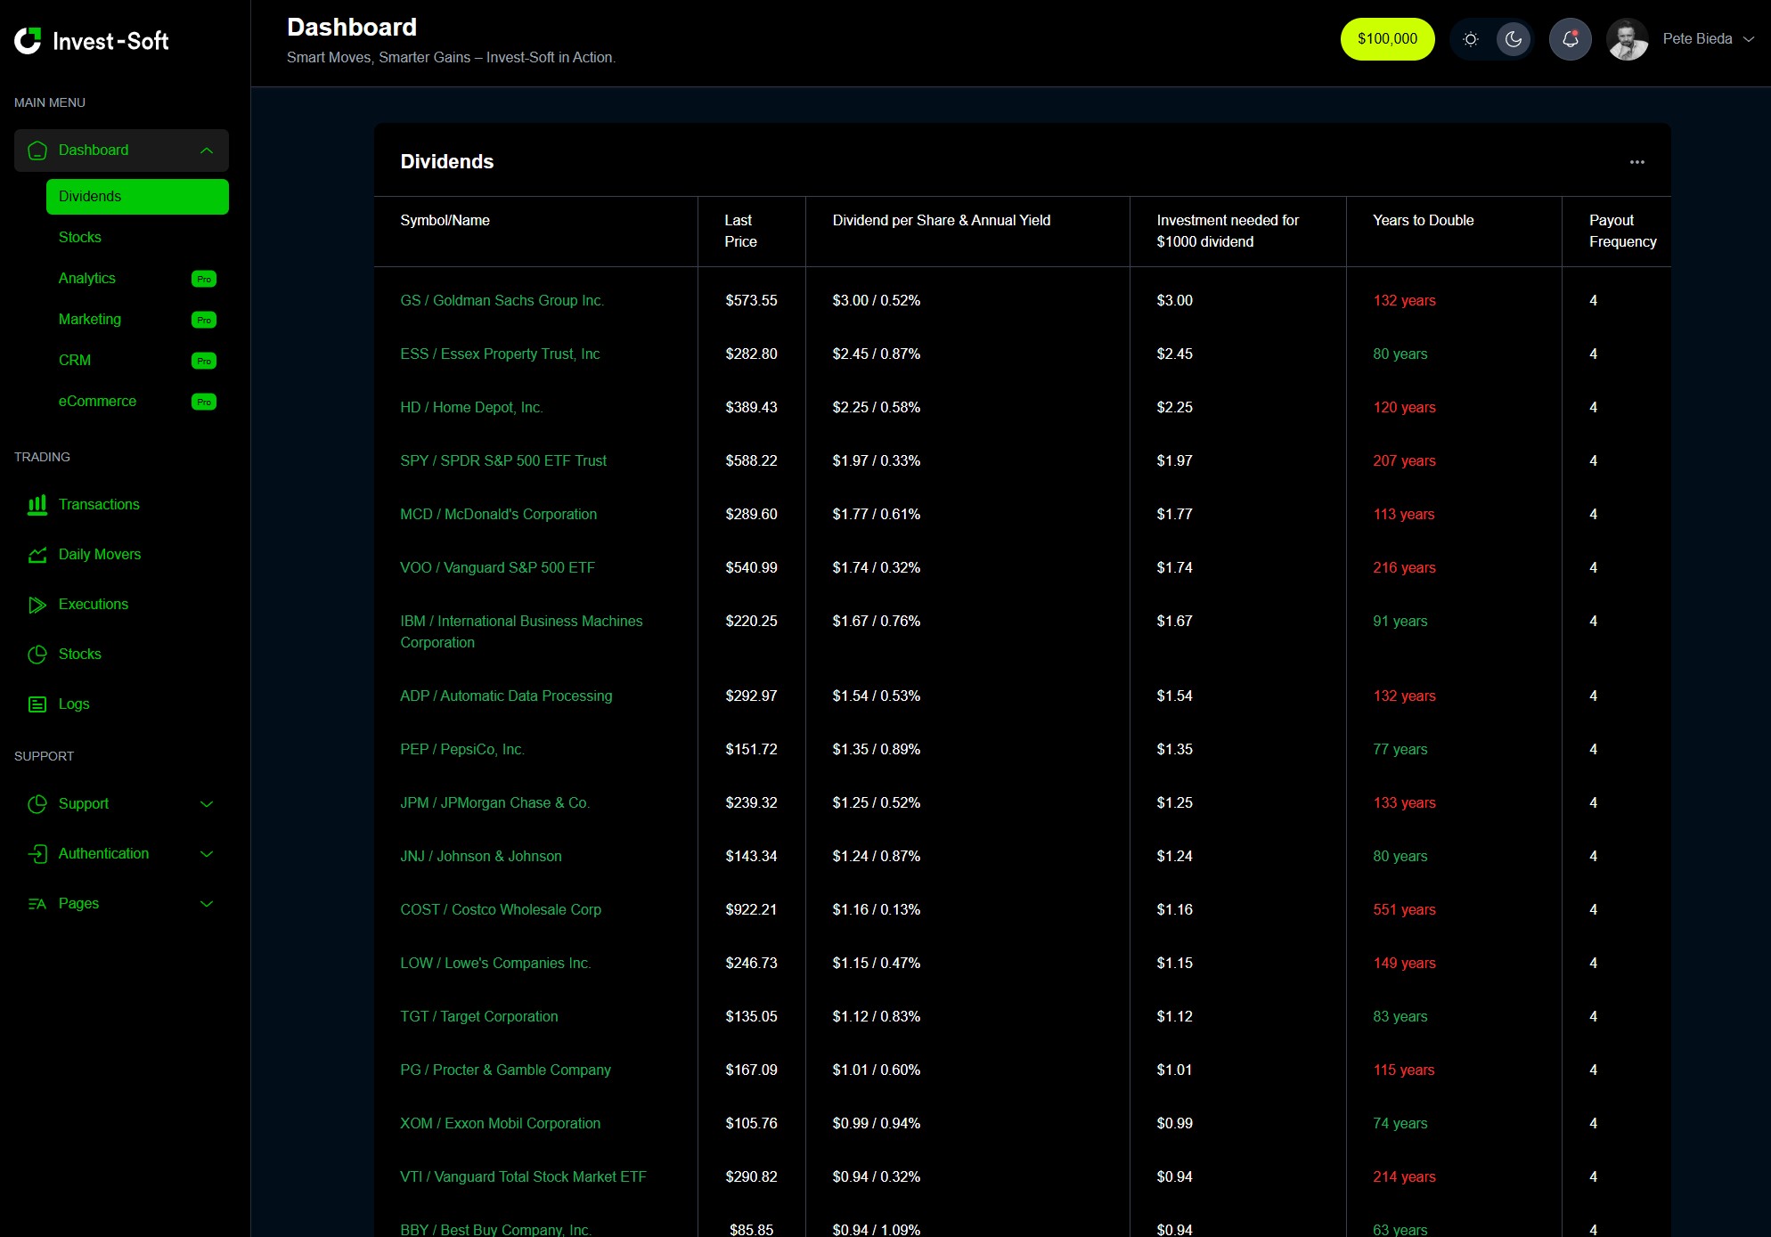This screenshot has width=1771, height=1237.
Task: Click the Last Price column header
Action: tap(740, 232)
